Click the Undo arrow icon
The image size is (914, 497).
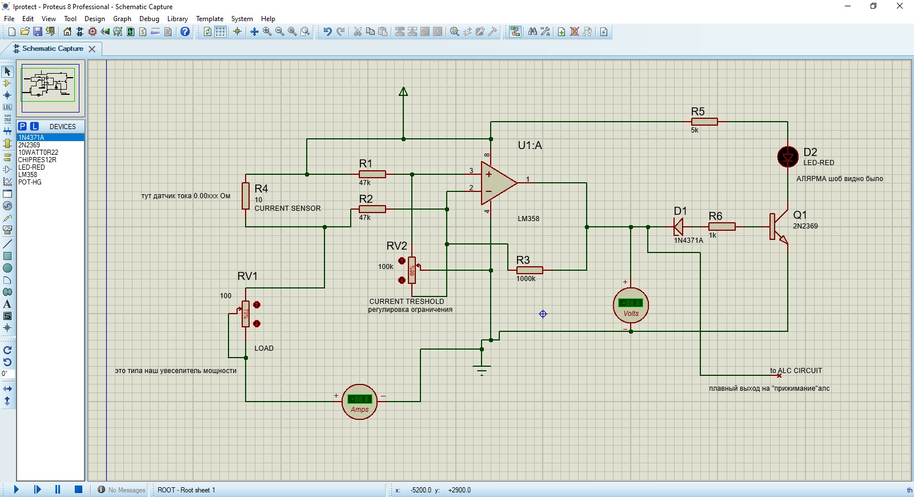[327, 32]
